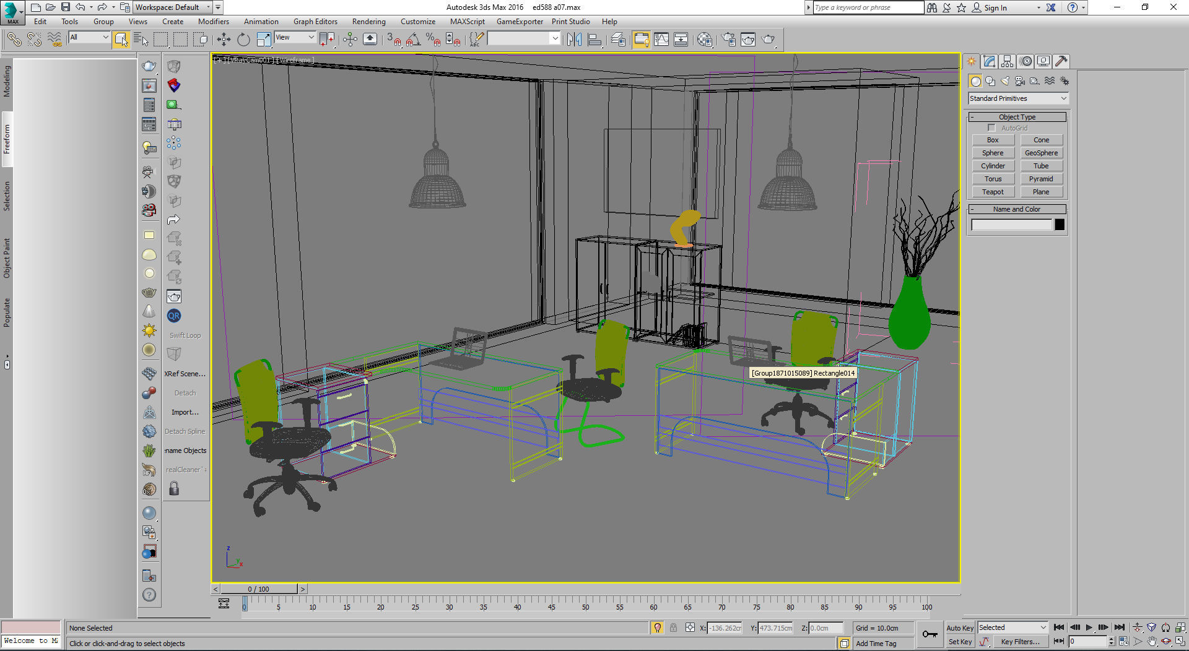Click the object name input field
Image resolution: width=1189 pixels, height=651 pixels.
(x=1011, y=225)
